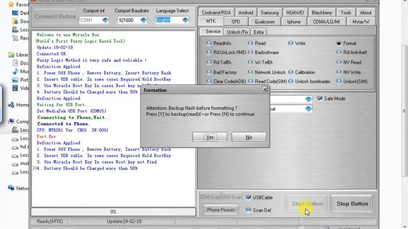Open the Comport Baudrate dropdown
The height and width of the screenshot is (229, 408).
143,20
